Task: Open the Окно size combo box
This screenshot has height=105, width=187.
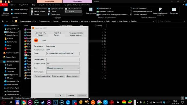Action: (63, 68)
